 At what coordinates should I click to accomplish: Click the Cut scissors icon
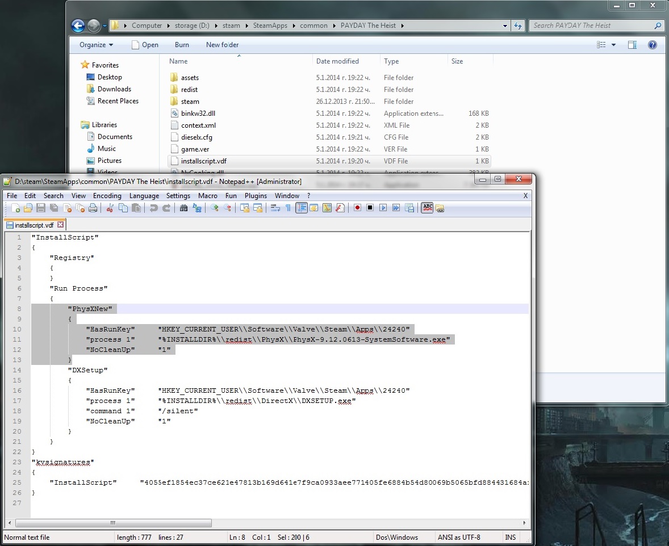111,208
